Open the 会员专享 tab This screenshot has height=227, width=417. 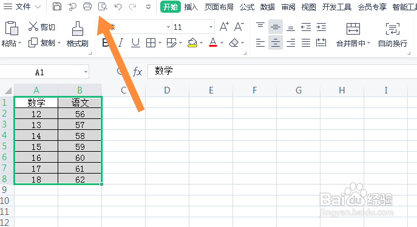click(x=372, y=7)
